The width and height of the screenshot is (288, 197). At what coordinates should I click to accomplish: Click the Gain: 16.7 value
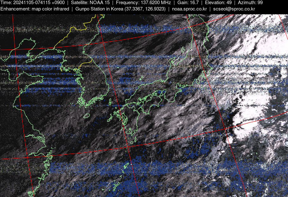(188, 3)
